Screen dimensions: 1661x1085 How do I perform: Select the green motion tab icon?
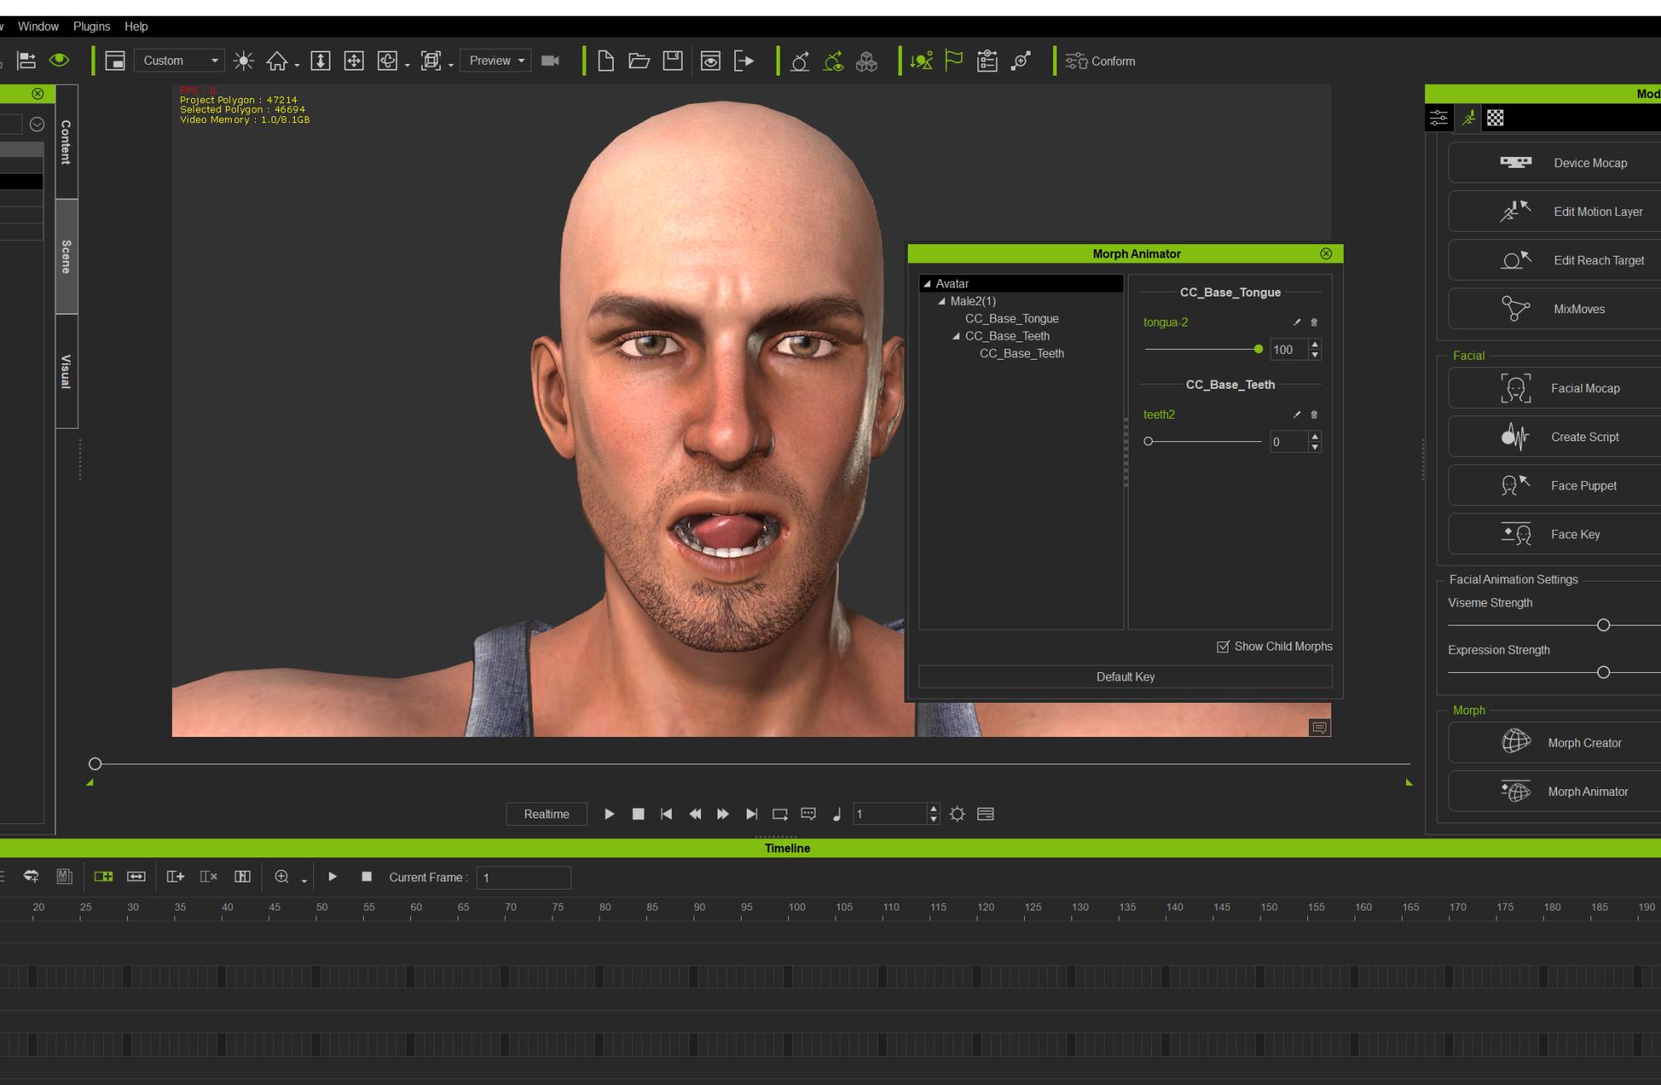click(x=1468, y=118)
